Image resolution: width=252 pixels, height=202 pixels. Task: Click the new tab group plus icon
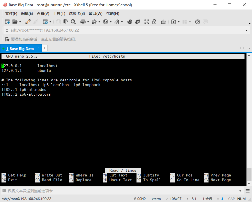[x=173, y=22]
